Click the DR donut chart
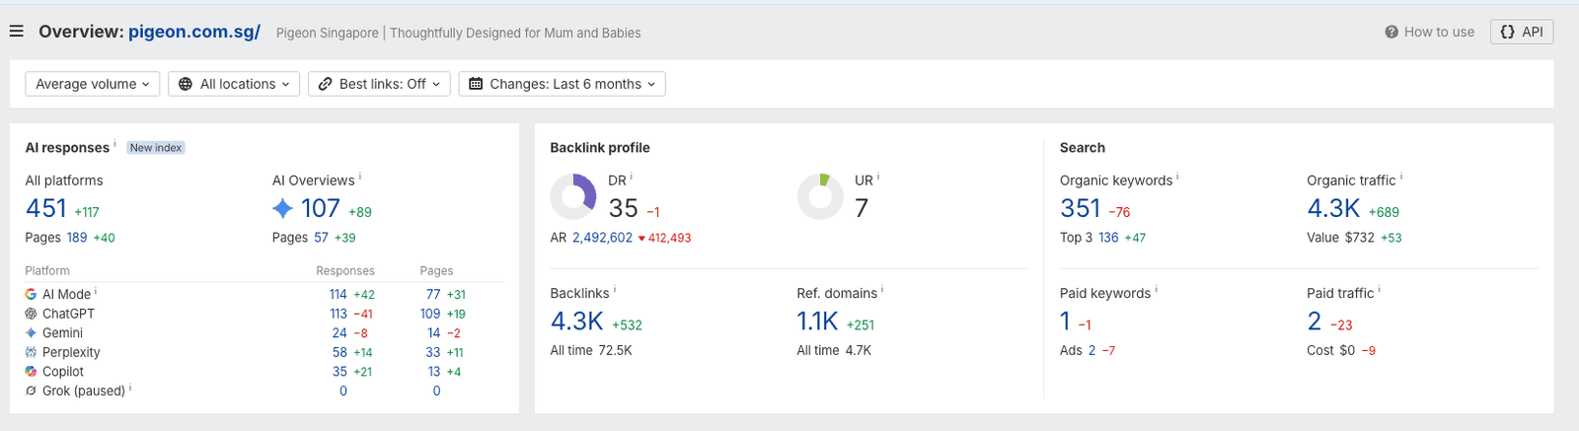This screenshot has height=431, width=1579. (x=573, y=197)
